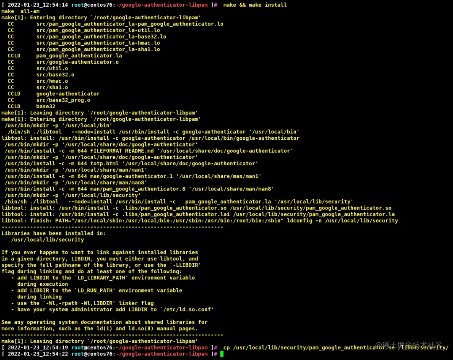Click the 12:54:19 prompt timestamp
This screenshot has height=360, width=453.
click(x=38, y=348)
